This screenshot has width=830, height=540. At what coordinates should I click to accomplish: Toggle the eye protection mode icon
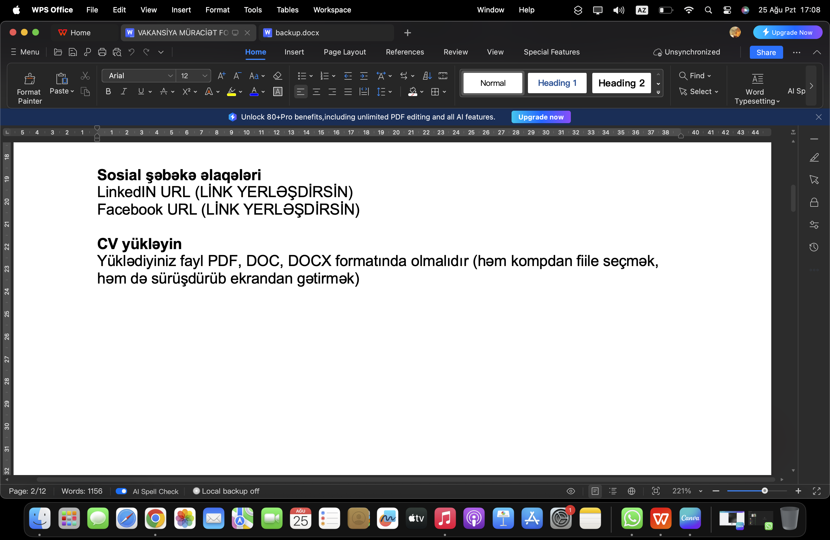(571, 491)
